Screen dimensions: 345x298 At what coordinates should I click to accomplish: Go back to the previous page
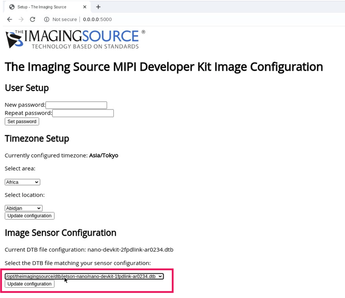(x=10, y=19)
